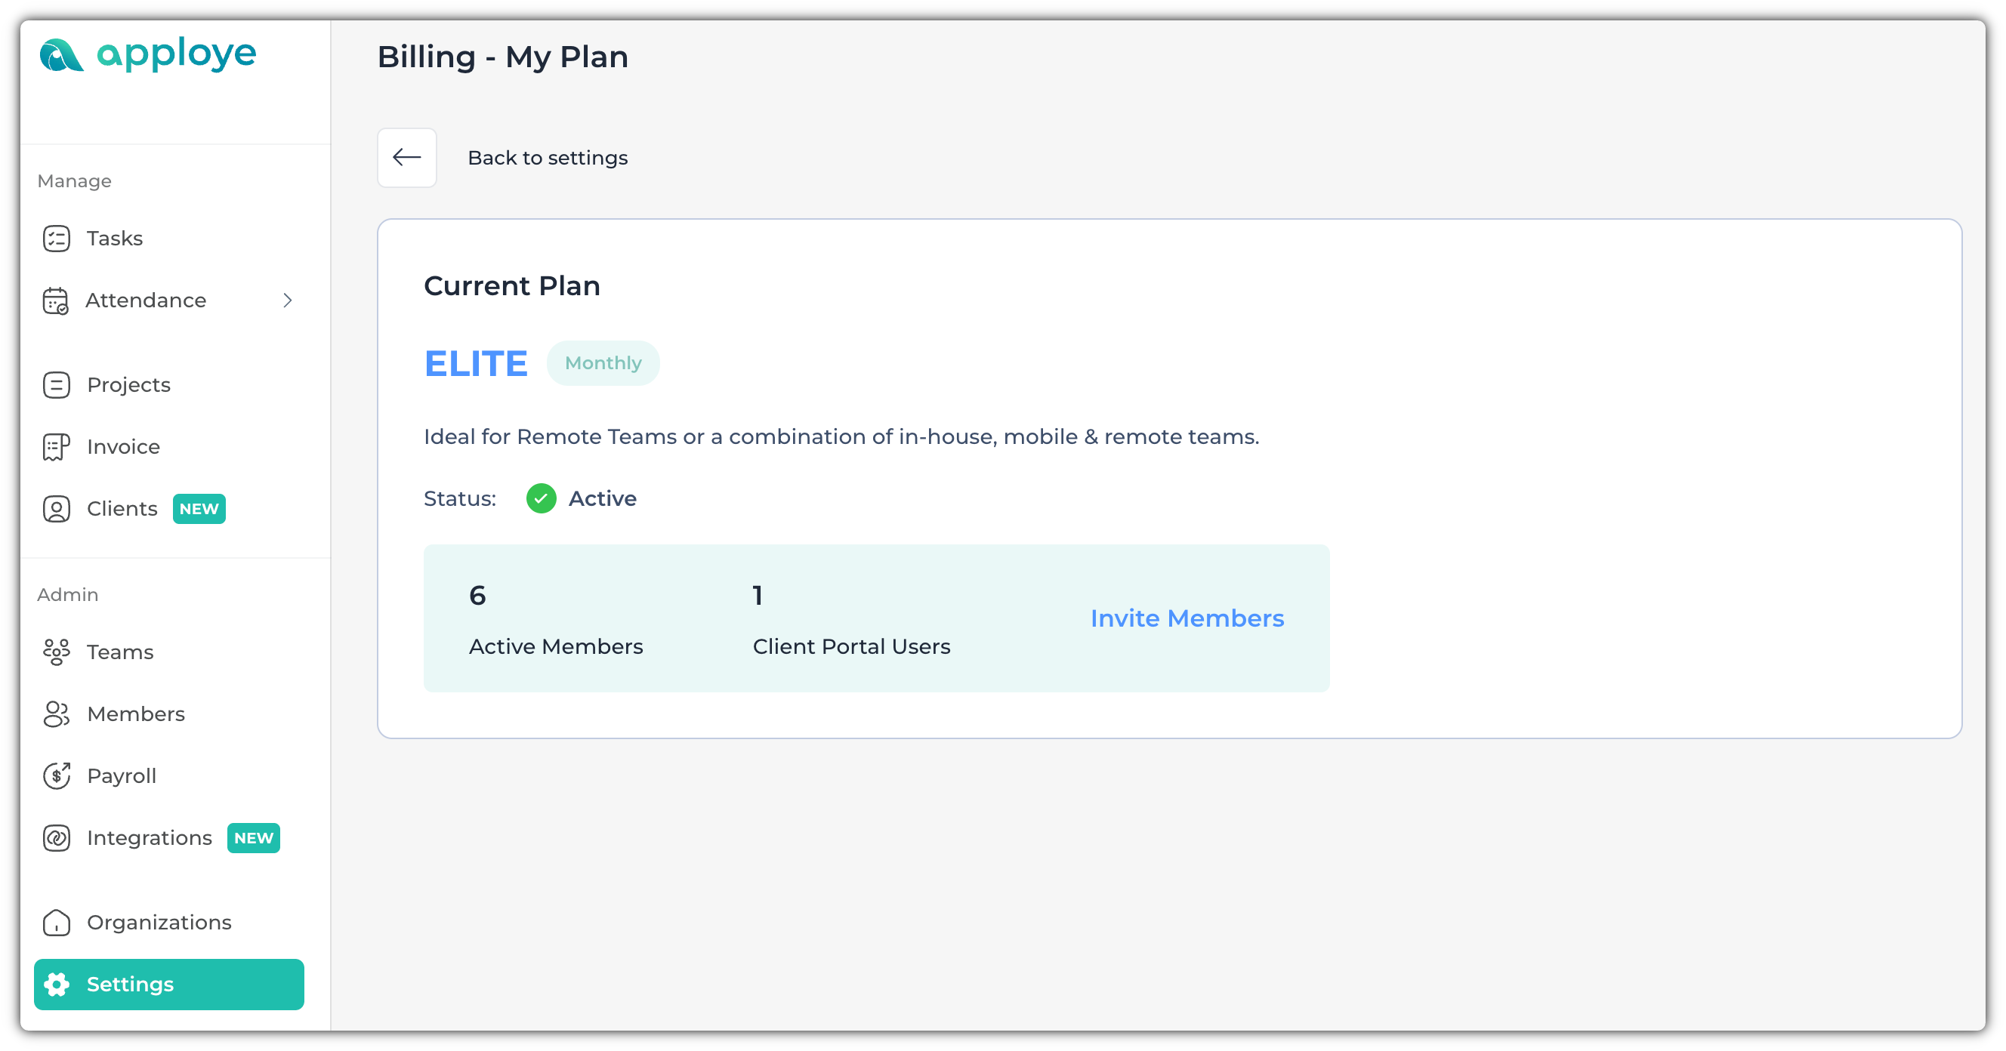
Task: Click the Monthly billing badge
Action: [x=603, y=362]
